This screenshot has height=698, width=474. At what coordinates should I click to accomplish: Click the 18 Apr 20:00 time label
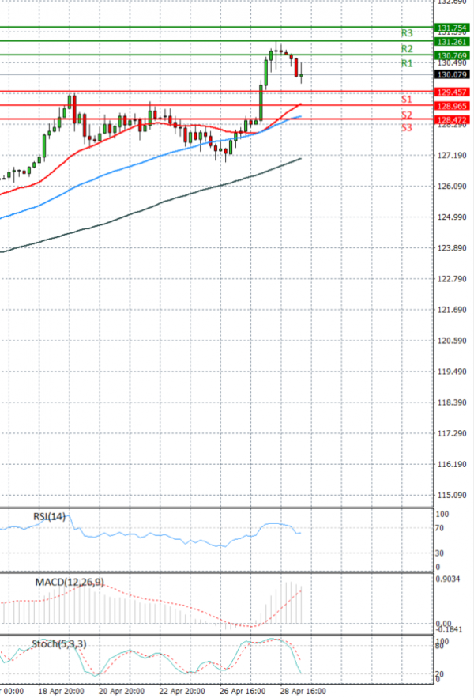click(x=61, y=691)
